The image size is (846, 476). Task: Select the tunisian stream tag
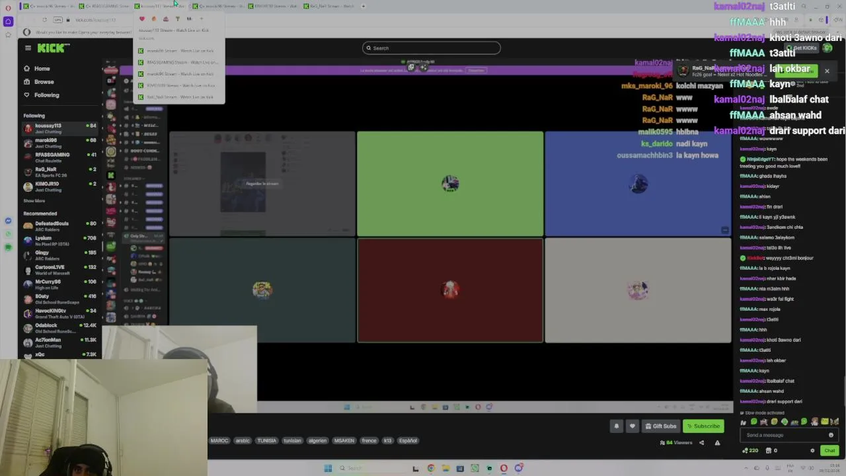pyautogui.click(x=292, y=441)
